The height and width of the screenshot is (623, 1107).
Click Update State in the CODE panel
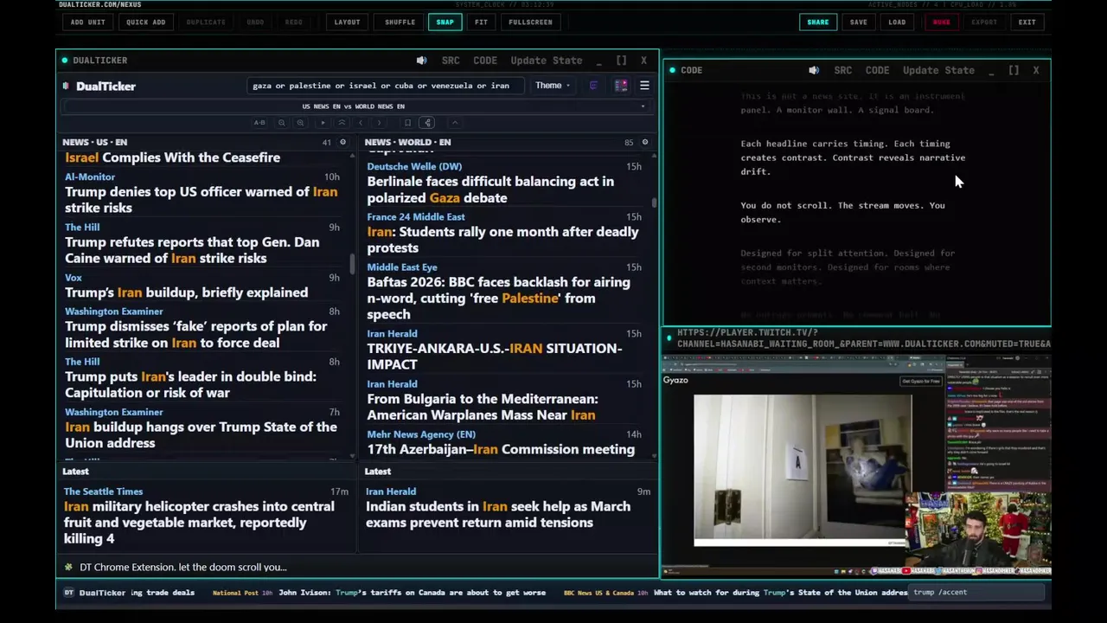[938, 70]
